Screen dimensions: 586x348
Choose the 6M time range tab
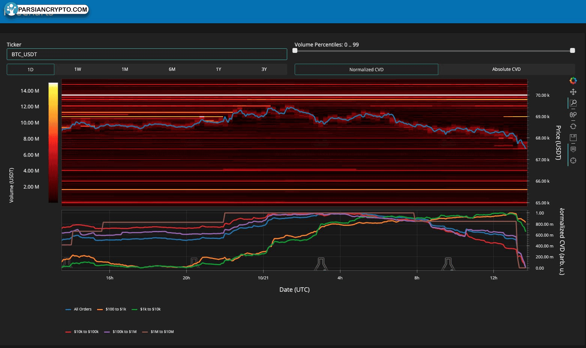pos(172,69)
